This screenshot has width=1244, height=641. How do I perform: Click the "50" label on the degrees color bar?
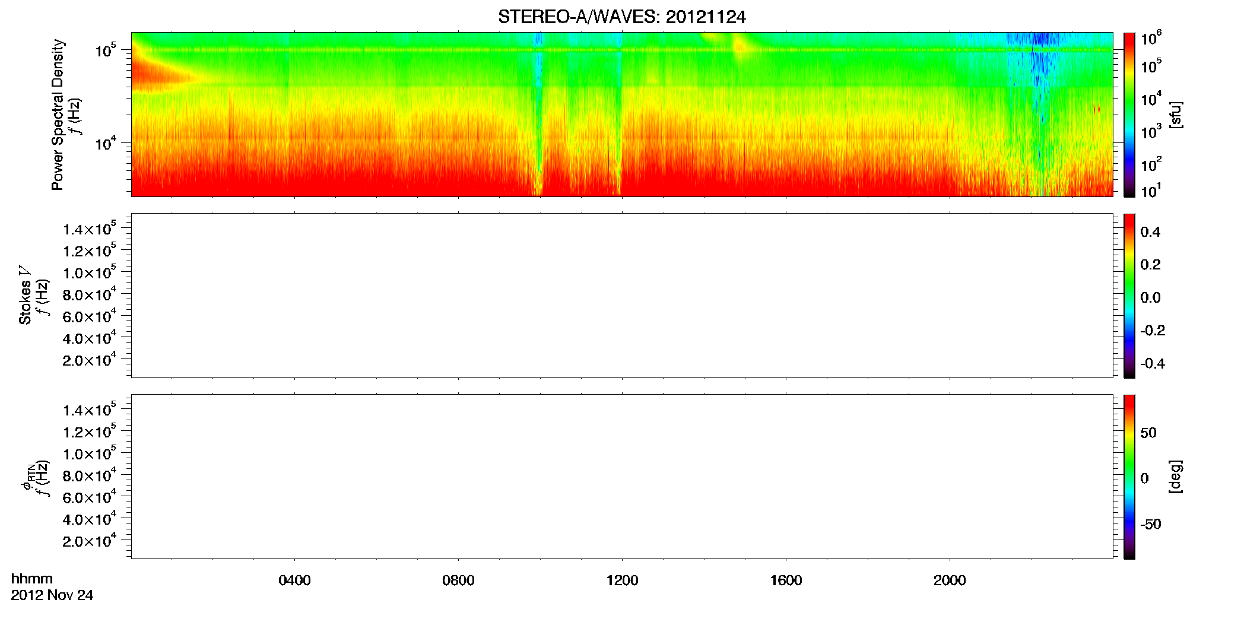[x=1148, y=433]
